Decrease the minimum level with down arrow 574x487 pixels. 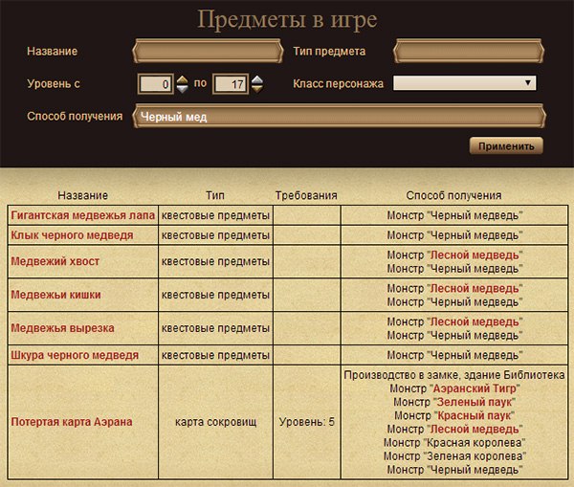(x=183, y=89)
